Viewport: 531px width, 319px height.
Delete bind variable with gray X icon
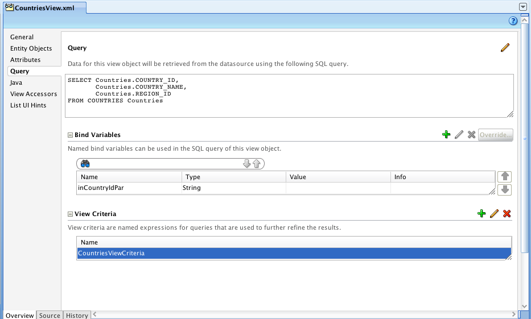[471, 134]
